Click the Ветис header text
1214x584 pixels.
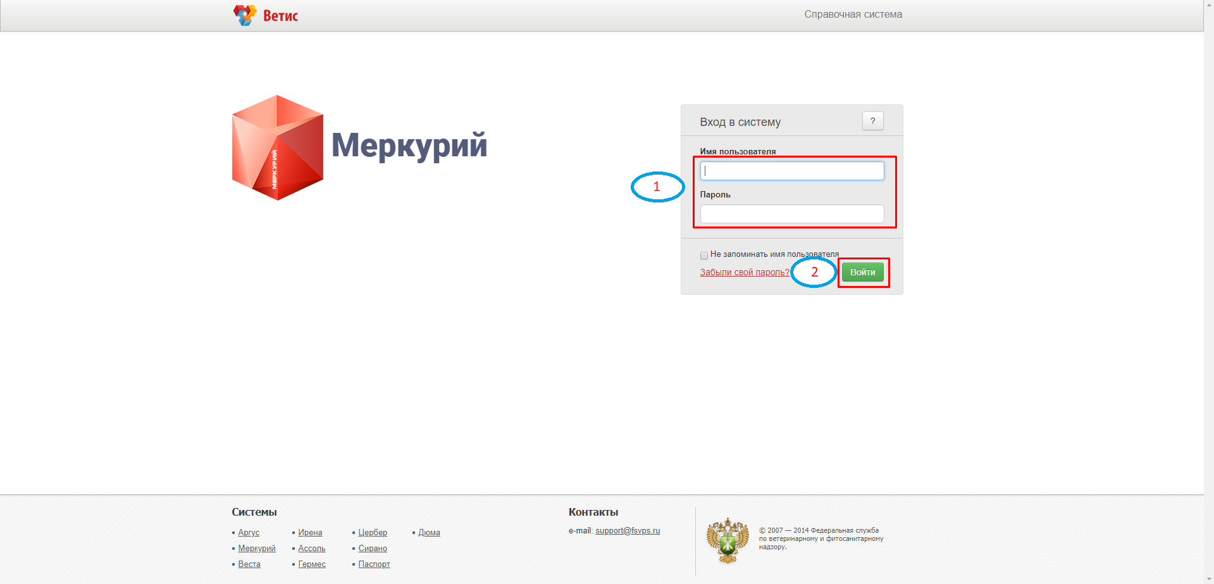pos(280,16)
